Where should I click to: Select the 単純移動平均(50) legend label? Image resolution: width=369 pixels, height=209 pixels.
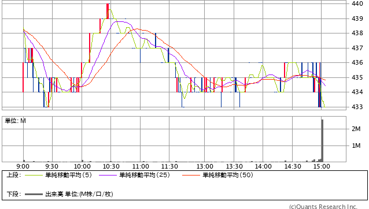(x=228, y=175)
